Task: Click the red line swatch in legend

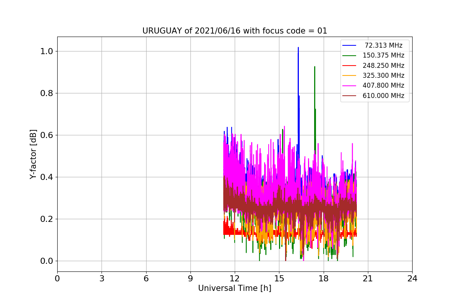Action: click(349, 66)
